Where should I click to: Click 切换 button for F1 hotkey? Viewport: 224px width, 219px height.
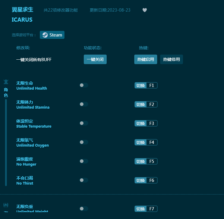(141, 85)
